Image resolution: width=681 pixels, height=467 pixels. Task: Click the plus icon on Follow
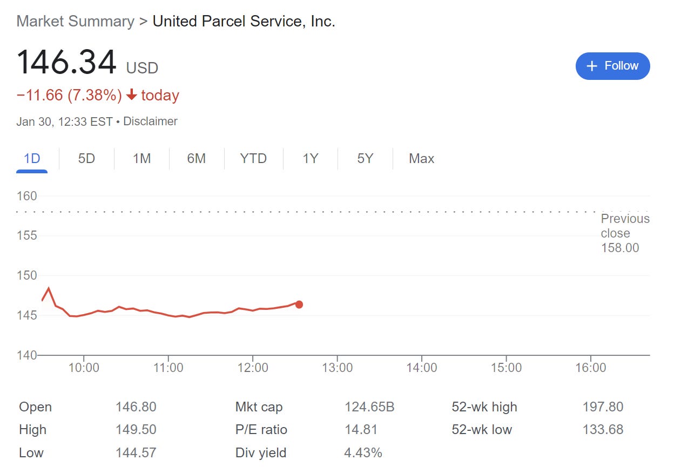coord(592,66)
